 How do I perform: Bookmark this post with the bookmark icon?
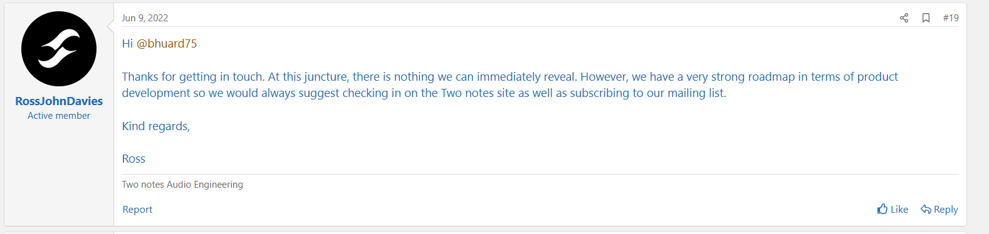[x=926, y=18]
